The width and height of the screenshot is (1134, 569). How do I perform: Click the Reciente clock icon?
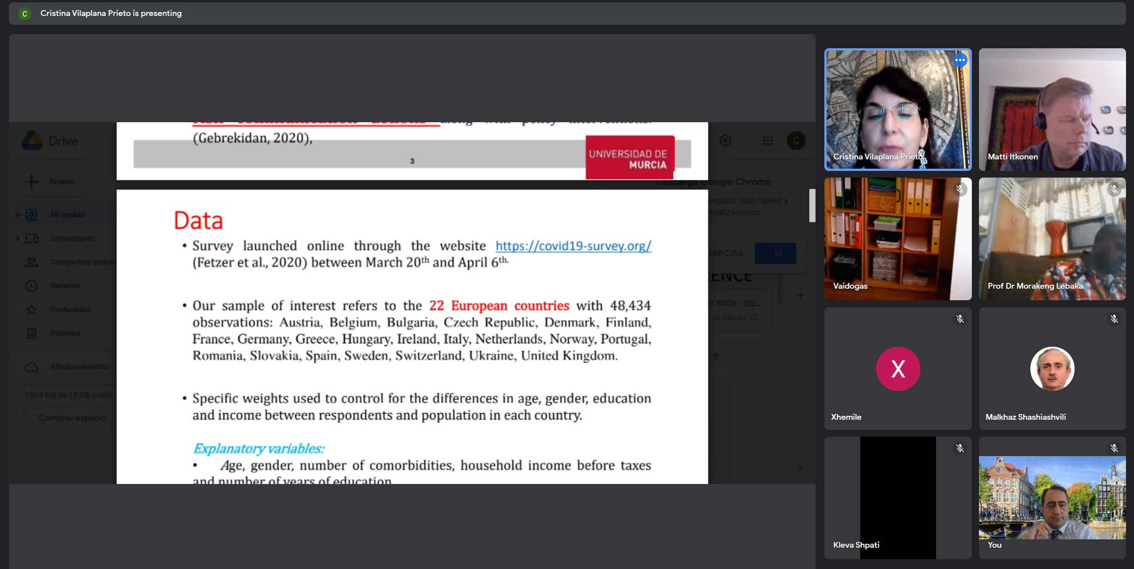pos(31,286)
